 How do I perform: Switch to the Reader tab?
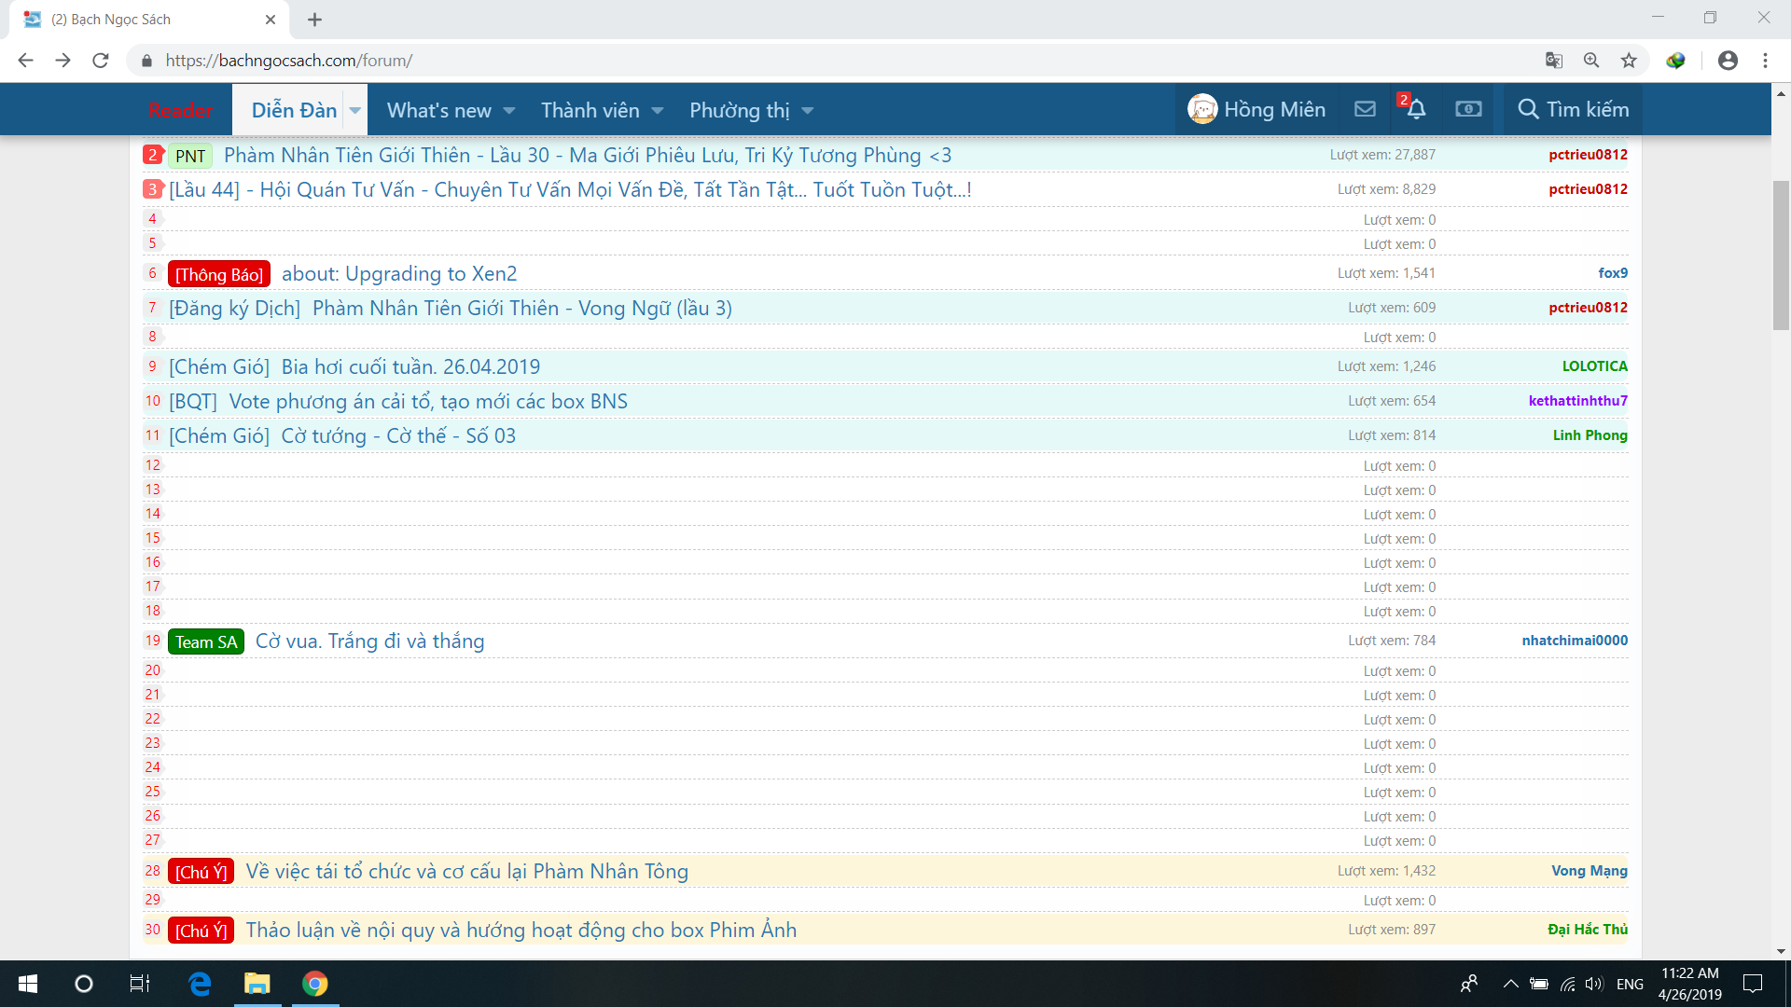pyautogui.click(x=181, y=110)
